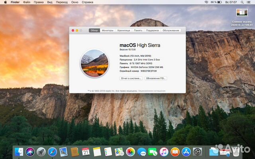The width and height of the screenshot is (255, 159).
Task: Click battery 66 % status icon
Action: click(216, 2)
